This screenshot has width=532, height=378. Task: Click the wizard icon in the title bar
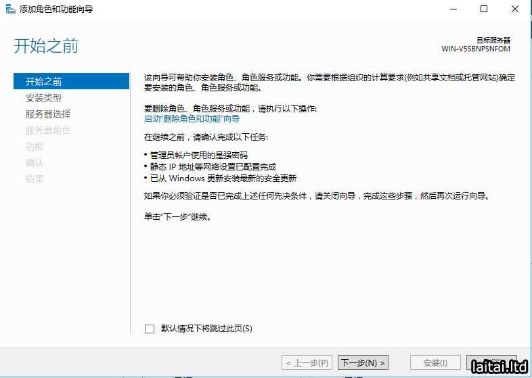tap(9, 9)
